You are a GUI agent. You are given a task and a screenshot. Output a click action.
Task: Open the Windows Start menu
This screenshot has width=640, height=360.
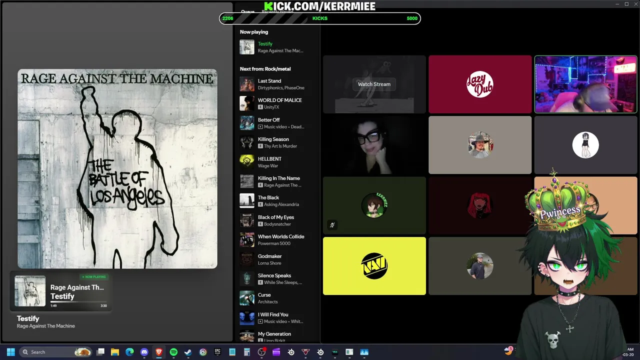click(11, 352)
